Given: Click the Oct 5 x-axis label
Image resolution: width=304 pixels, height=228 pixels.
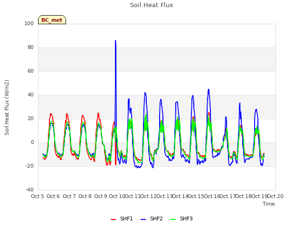Looking at the screenshot, I should click(x=38, y=196).
